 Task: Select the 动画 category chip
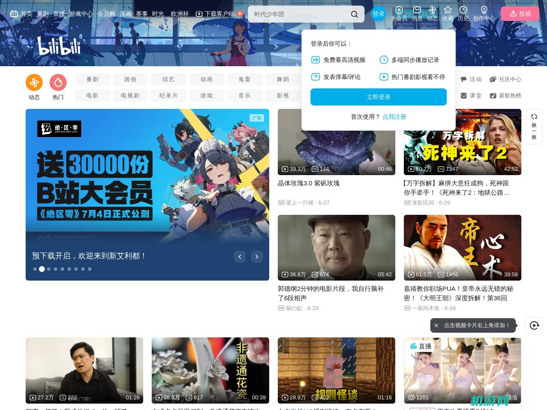click(x=206, y=79)
